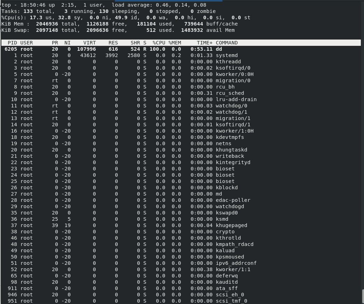Click the 2046936 total memory value

47,24
